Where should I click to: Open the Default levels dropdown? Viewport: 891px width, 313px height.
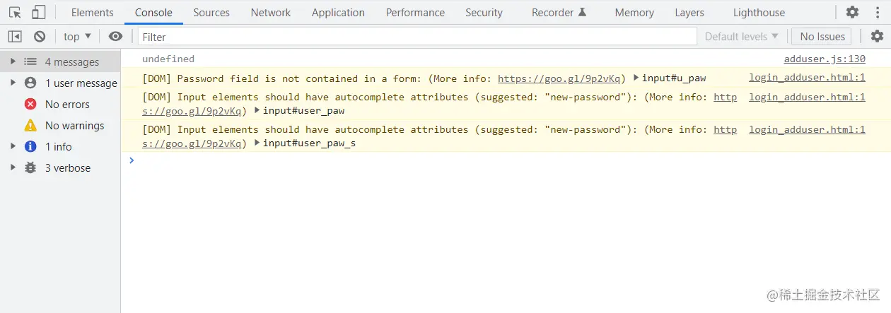[741, 37]
